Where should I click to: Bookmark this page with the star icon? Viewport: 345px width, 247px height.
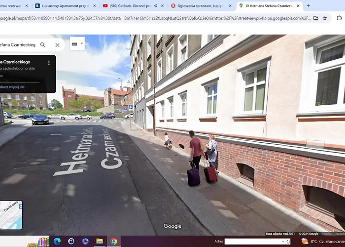(x=325, y=18)
